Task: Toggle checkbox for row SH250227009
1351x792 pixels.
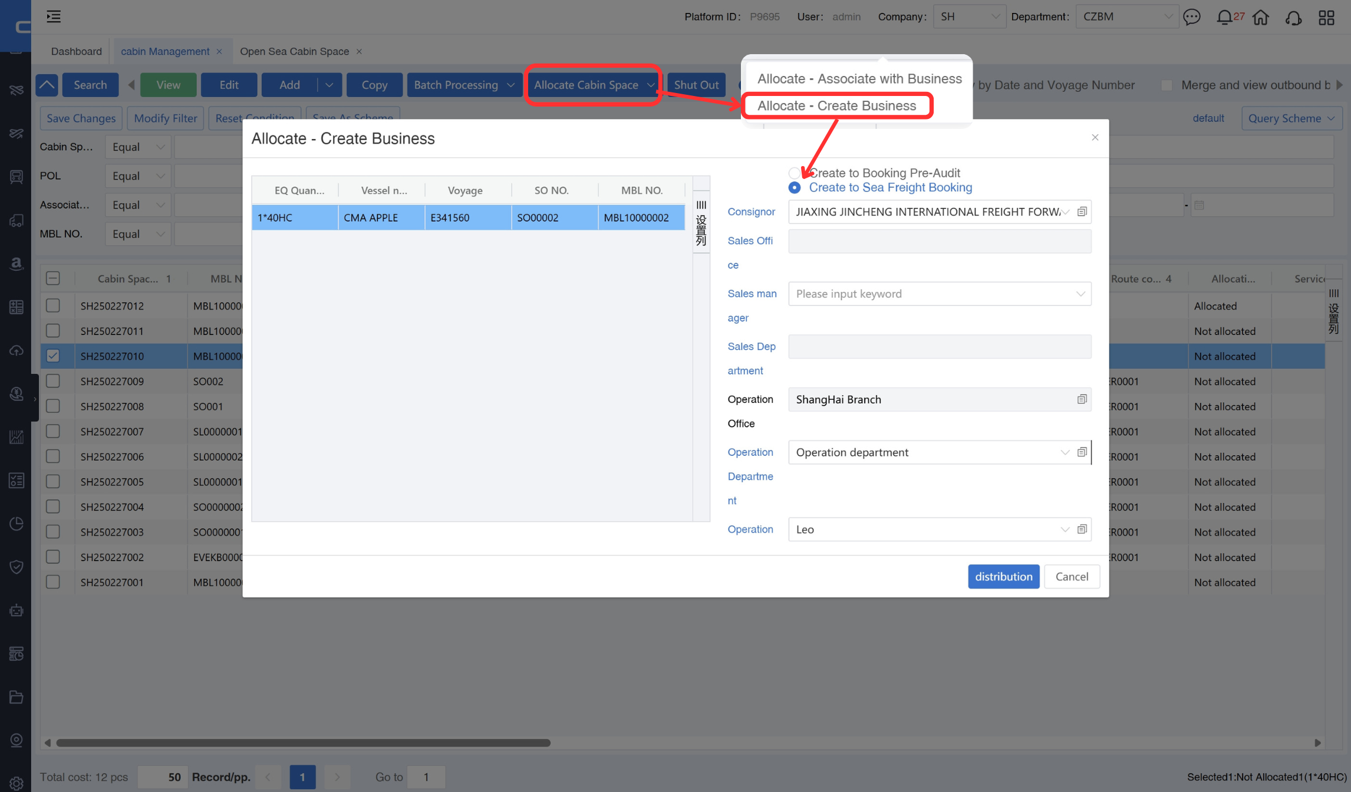Action: click(53, 381)
